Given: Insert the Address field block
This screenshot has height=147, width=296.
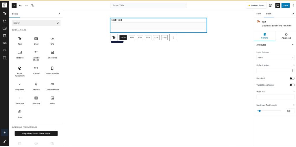Looking at the screenshot, I should pyautogui.click(x=36, y=86).
